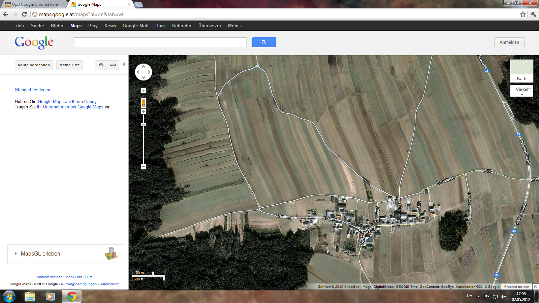This screenshot has height=303, width=539.
Task: Open the Mehr dropdown in Google bar
Action: click(235, 26)
